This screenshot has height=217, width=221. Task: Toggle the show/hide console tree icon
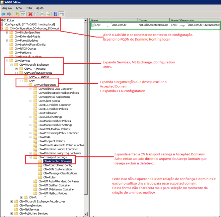point(23,14)
